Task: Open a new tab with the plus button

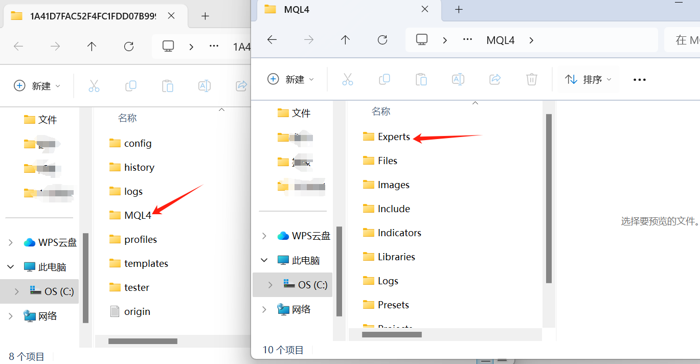Action: pos(459,9)
